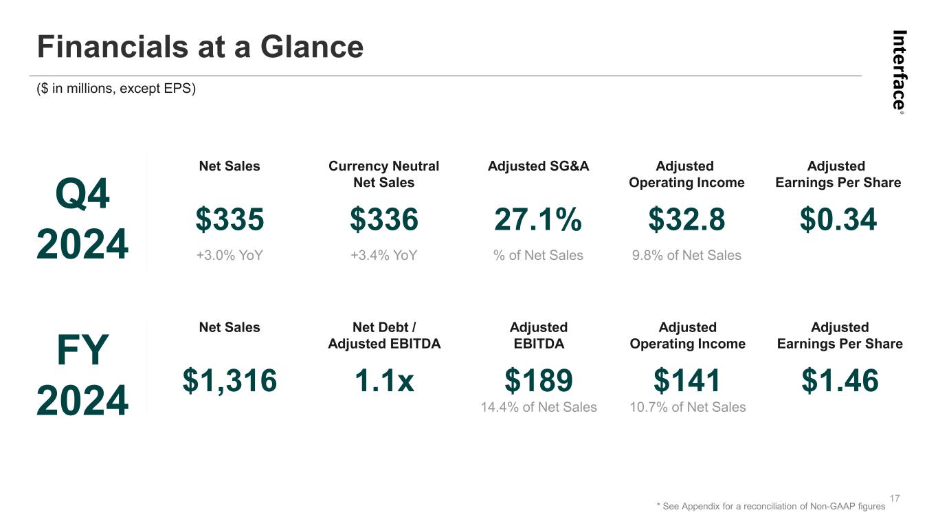Click the $1.46 Adjusted Earnings Per Share
The image size is (938, 528).
pos(840,380)
